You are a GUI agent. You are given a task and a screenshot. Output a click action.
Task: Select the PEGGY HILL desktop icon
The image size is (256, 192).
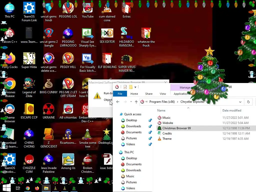pos(68,61)
